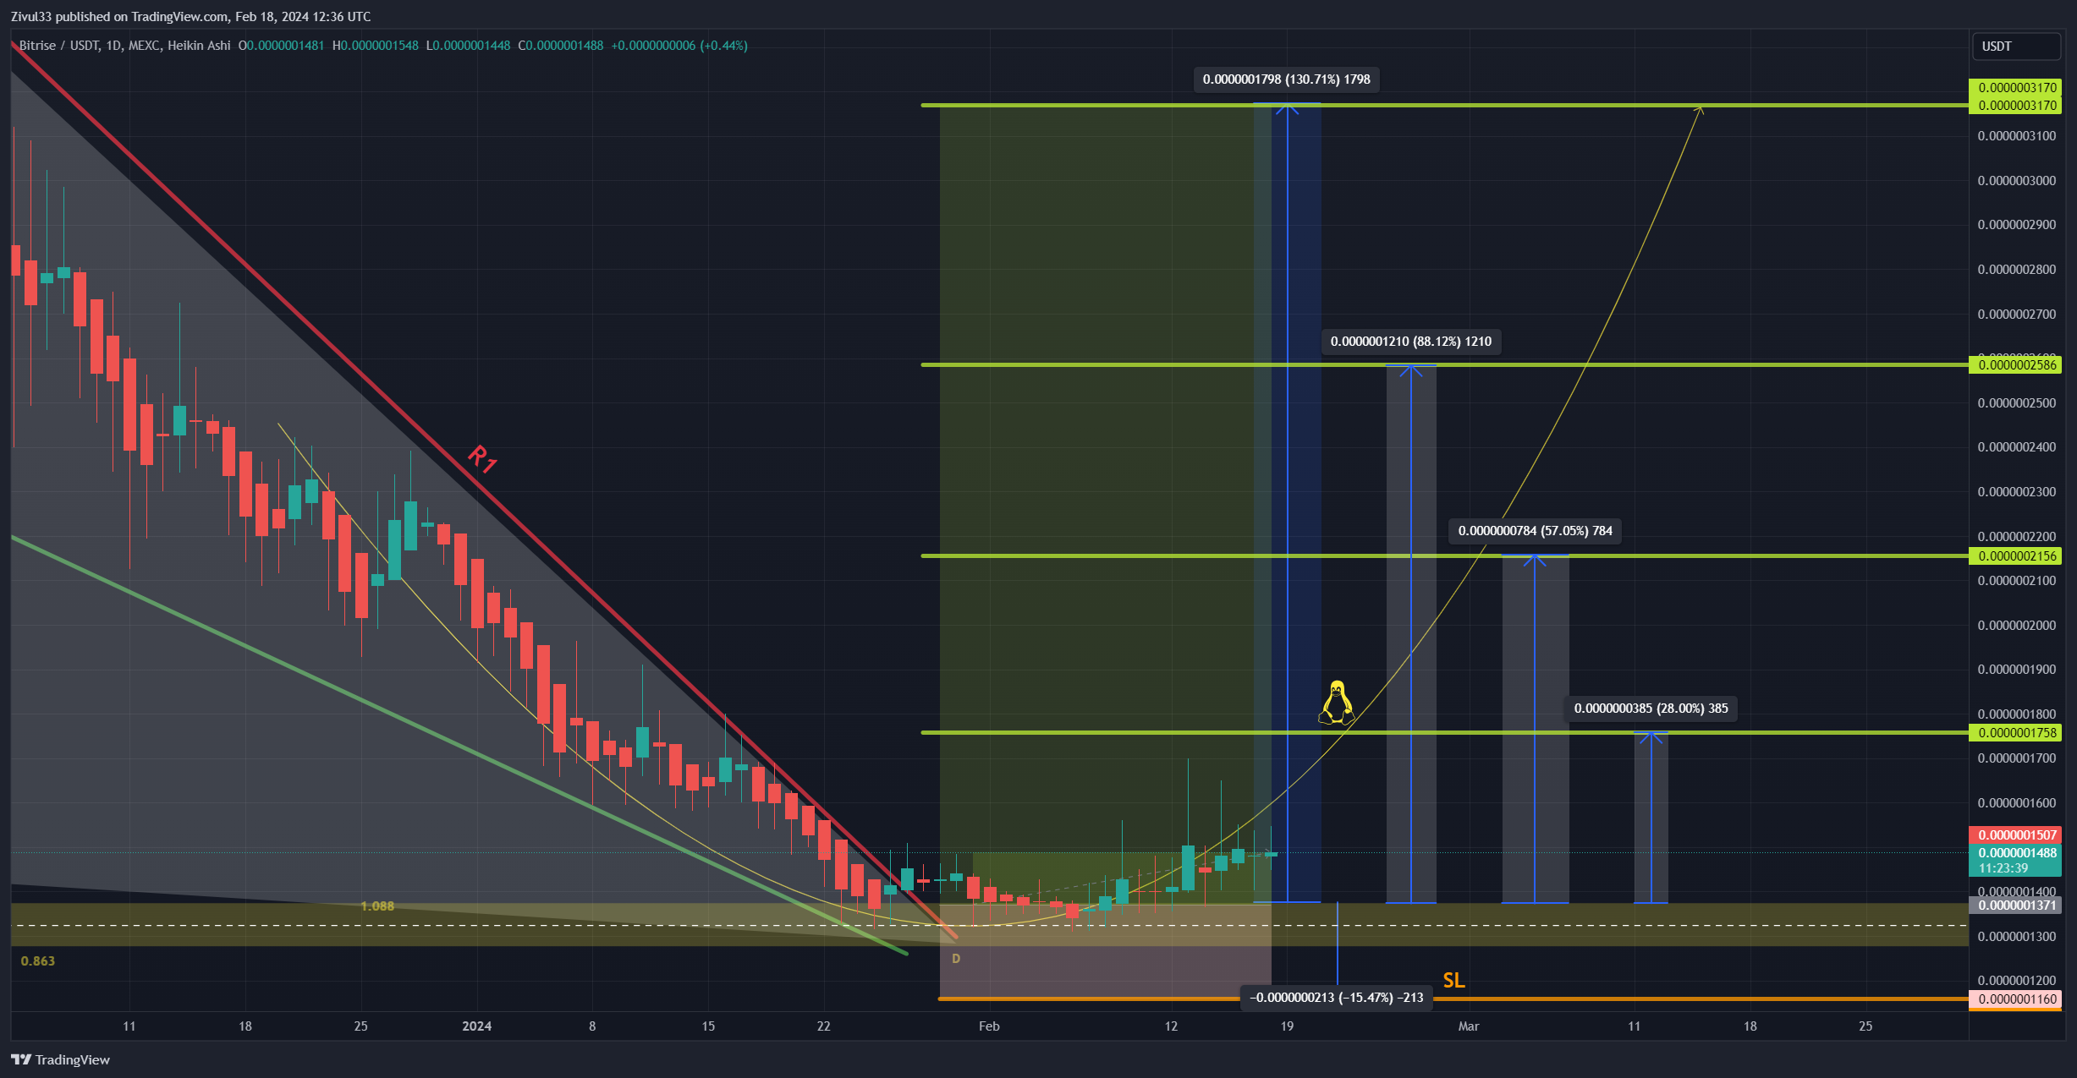Screen dimensions: 2077x1078
Task: Select the close value C0.0000001488
Action: pyautogui.click(x=561, y=46)
